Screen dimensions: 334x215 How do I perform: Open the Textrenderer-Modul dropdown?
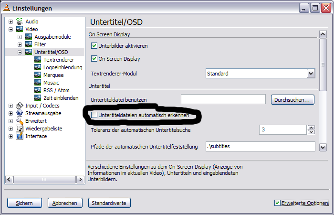(x=311, y=74)
